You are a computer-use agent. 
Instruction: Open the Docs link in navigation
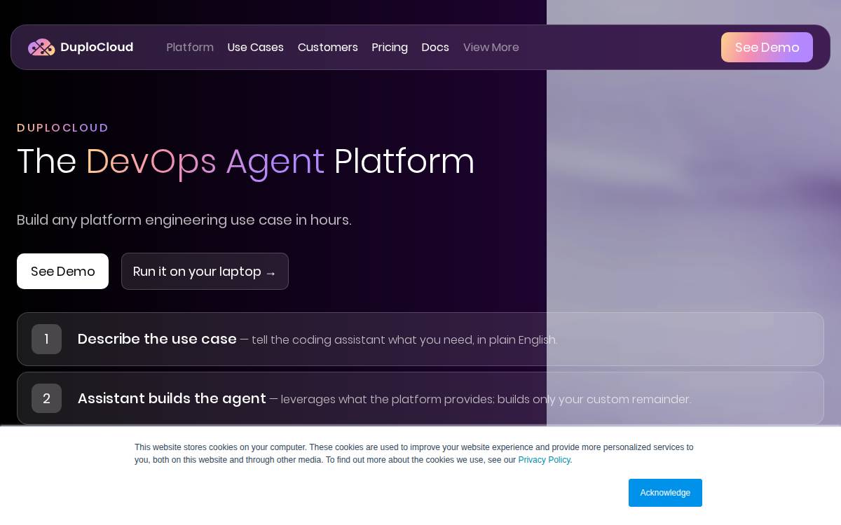pyautogui.click(x=435, y=47)
